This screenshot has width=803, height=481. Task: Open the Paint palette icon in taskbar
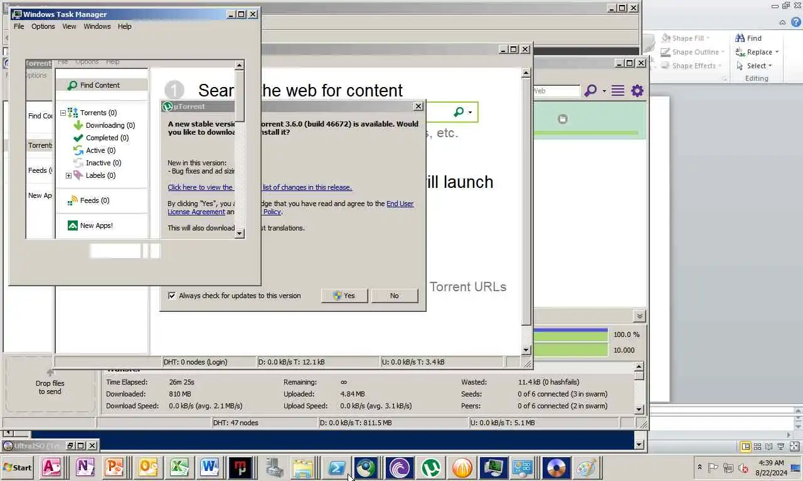point(586,467)
